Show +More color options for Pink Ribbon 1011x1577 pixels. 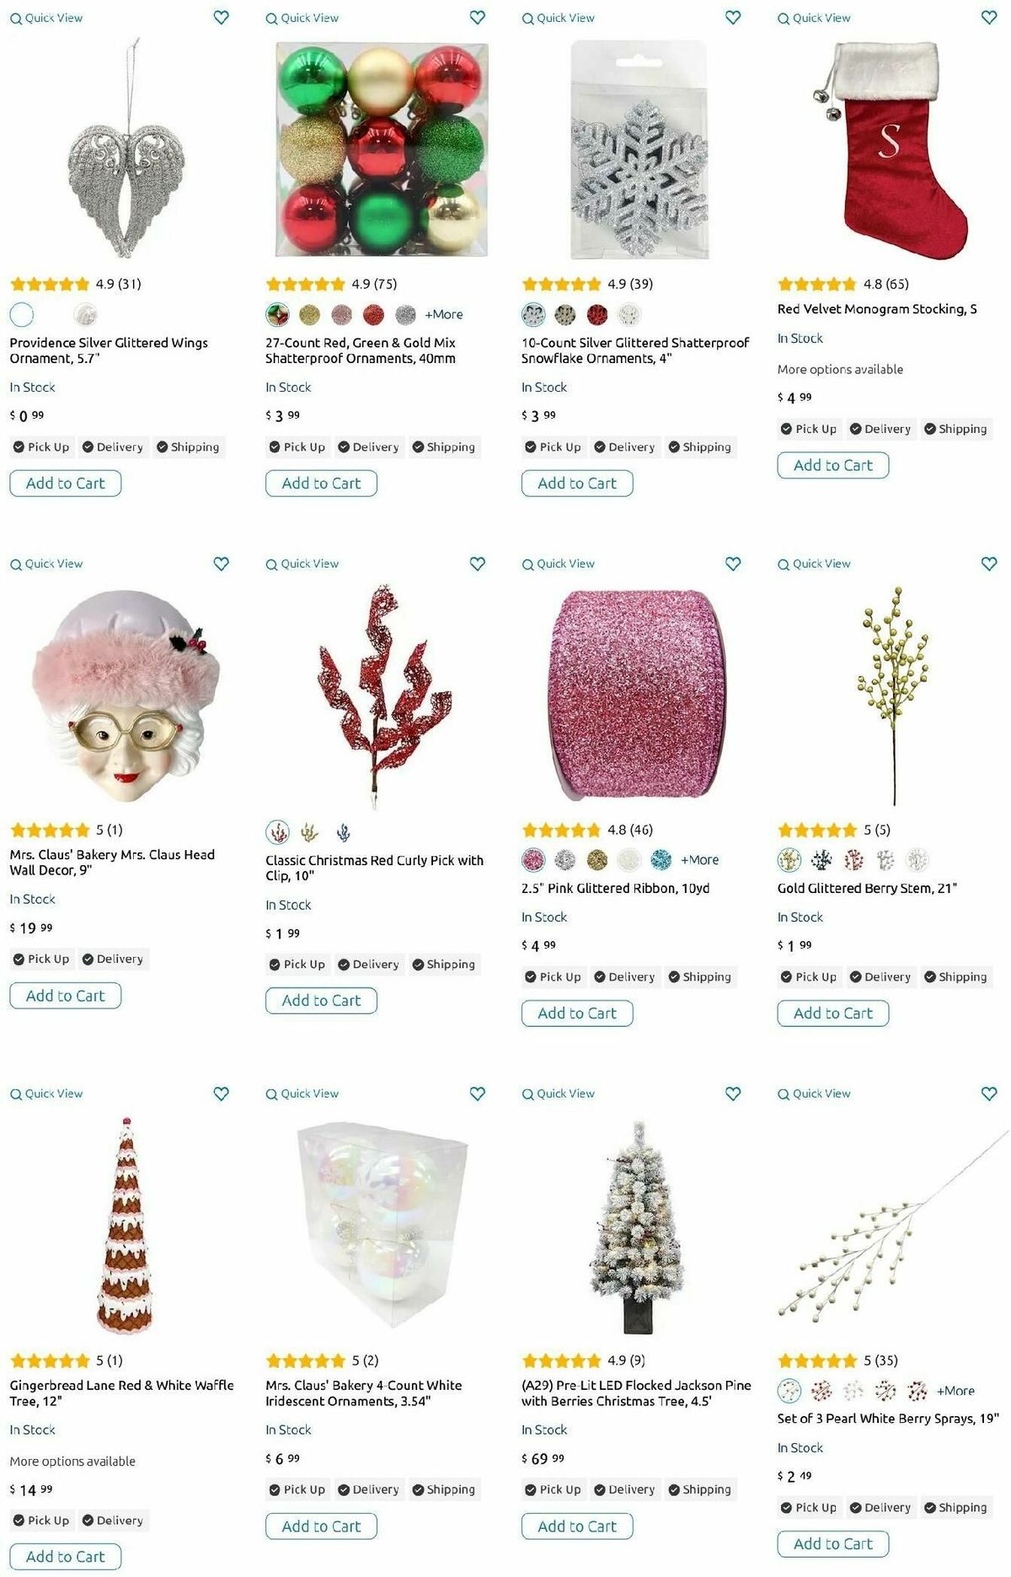click(700, 860)
